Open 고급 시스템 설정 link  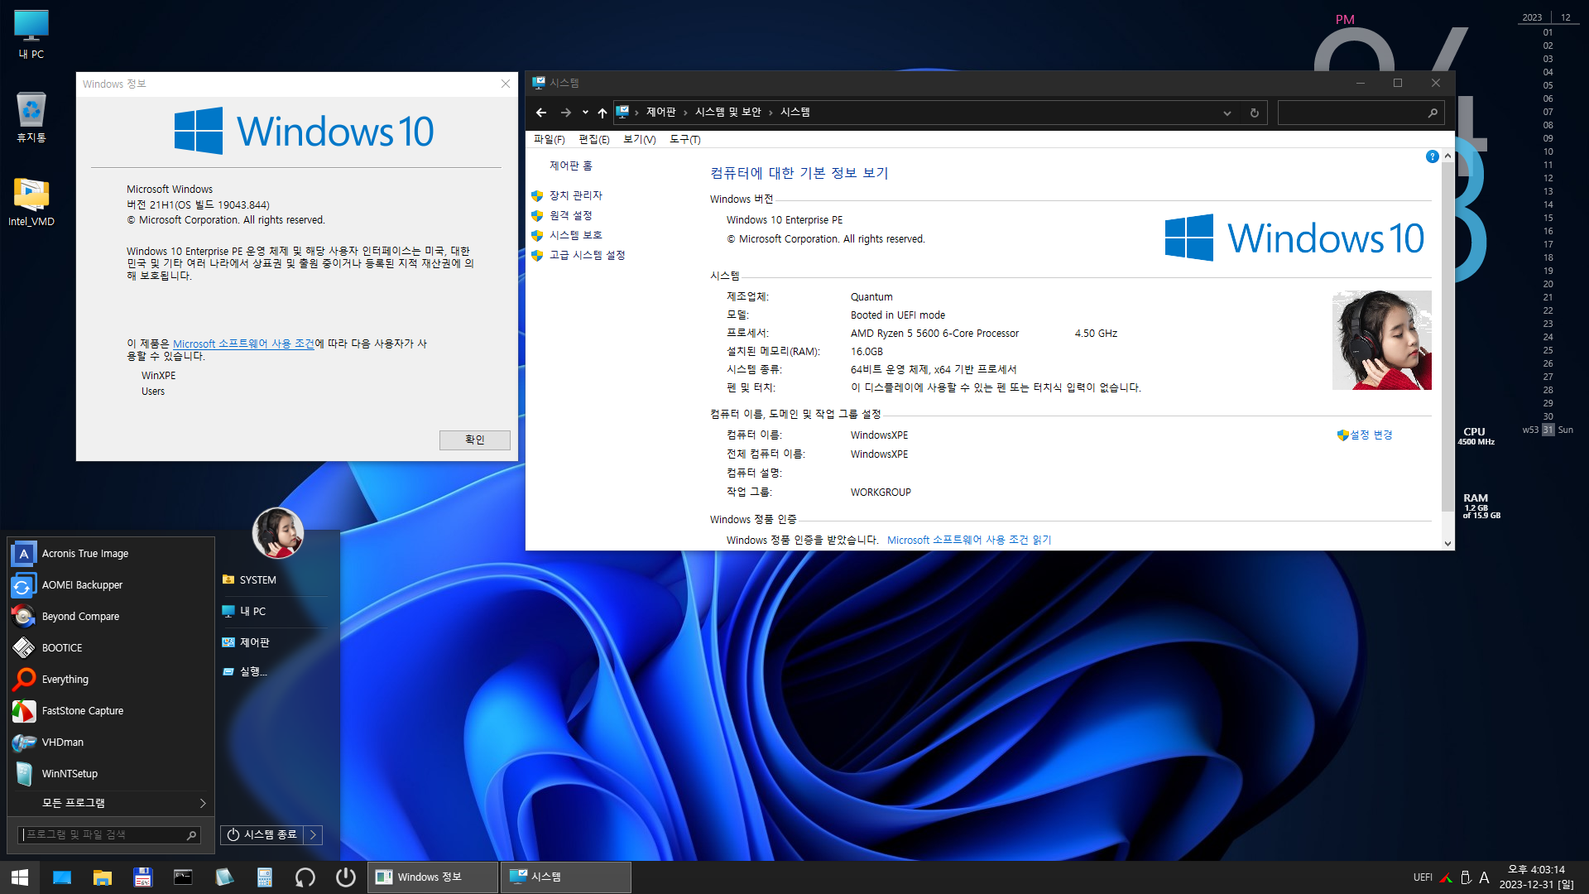click(x=588, y=256)
